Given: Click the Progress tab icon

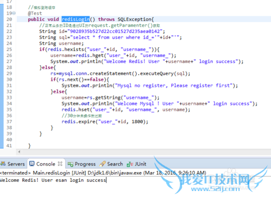Looking at the screenshot, I should coord(70,164).
